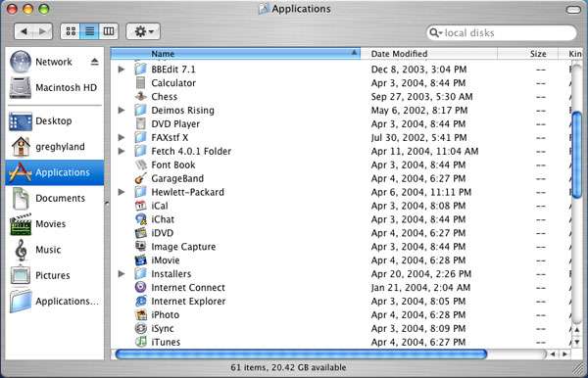The height and width of the screenshot is (378, 588).
Task: Click the Fetch 4.0.1 Folder name
Action: coord(191,152)
